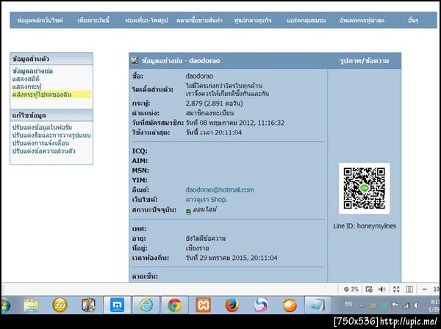The image size is (441, 329).
Task: Click the 3% CPU indicator in status bar
Action: point(351,289)
